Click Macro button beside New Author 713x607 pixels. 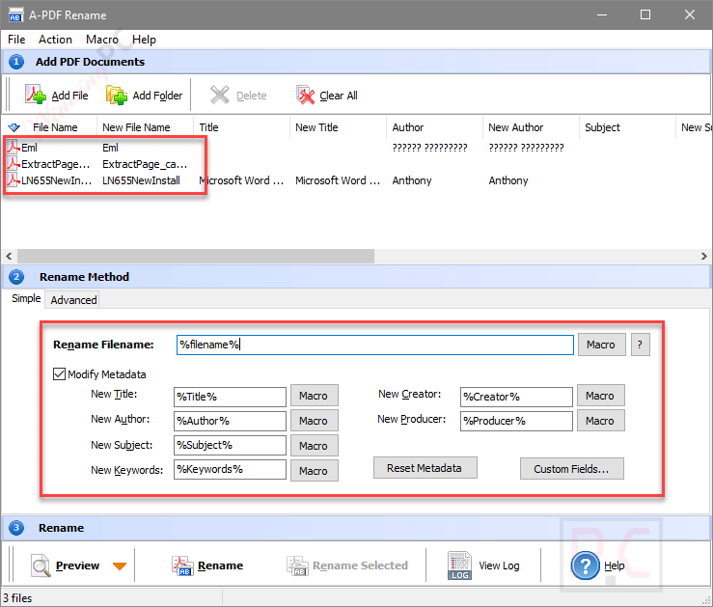tap(314, 421)
